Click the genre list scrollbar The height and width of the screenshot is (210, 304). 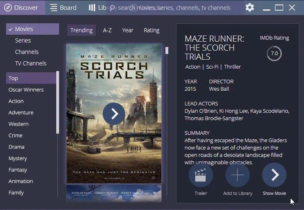pyautogui.click(x=57, y=103)
